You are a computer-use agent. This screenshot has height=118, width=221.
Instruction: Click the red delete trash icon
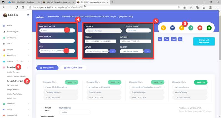[x=200, y=28]
